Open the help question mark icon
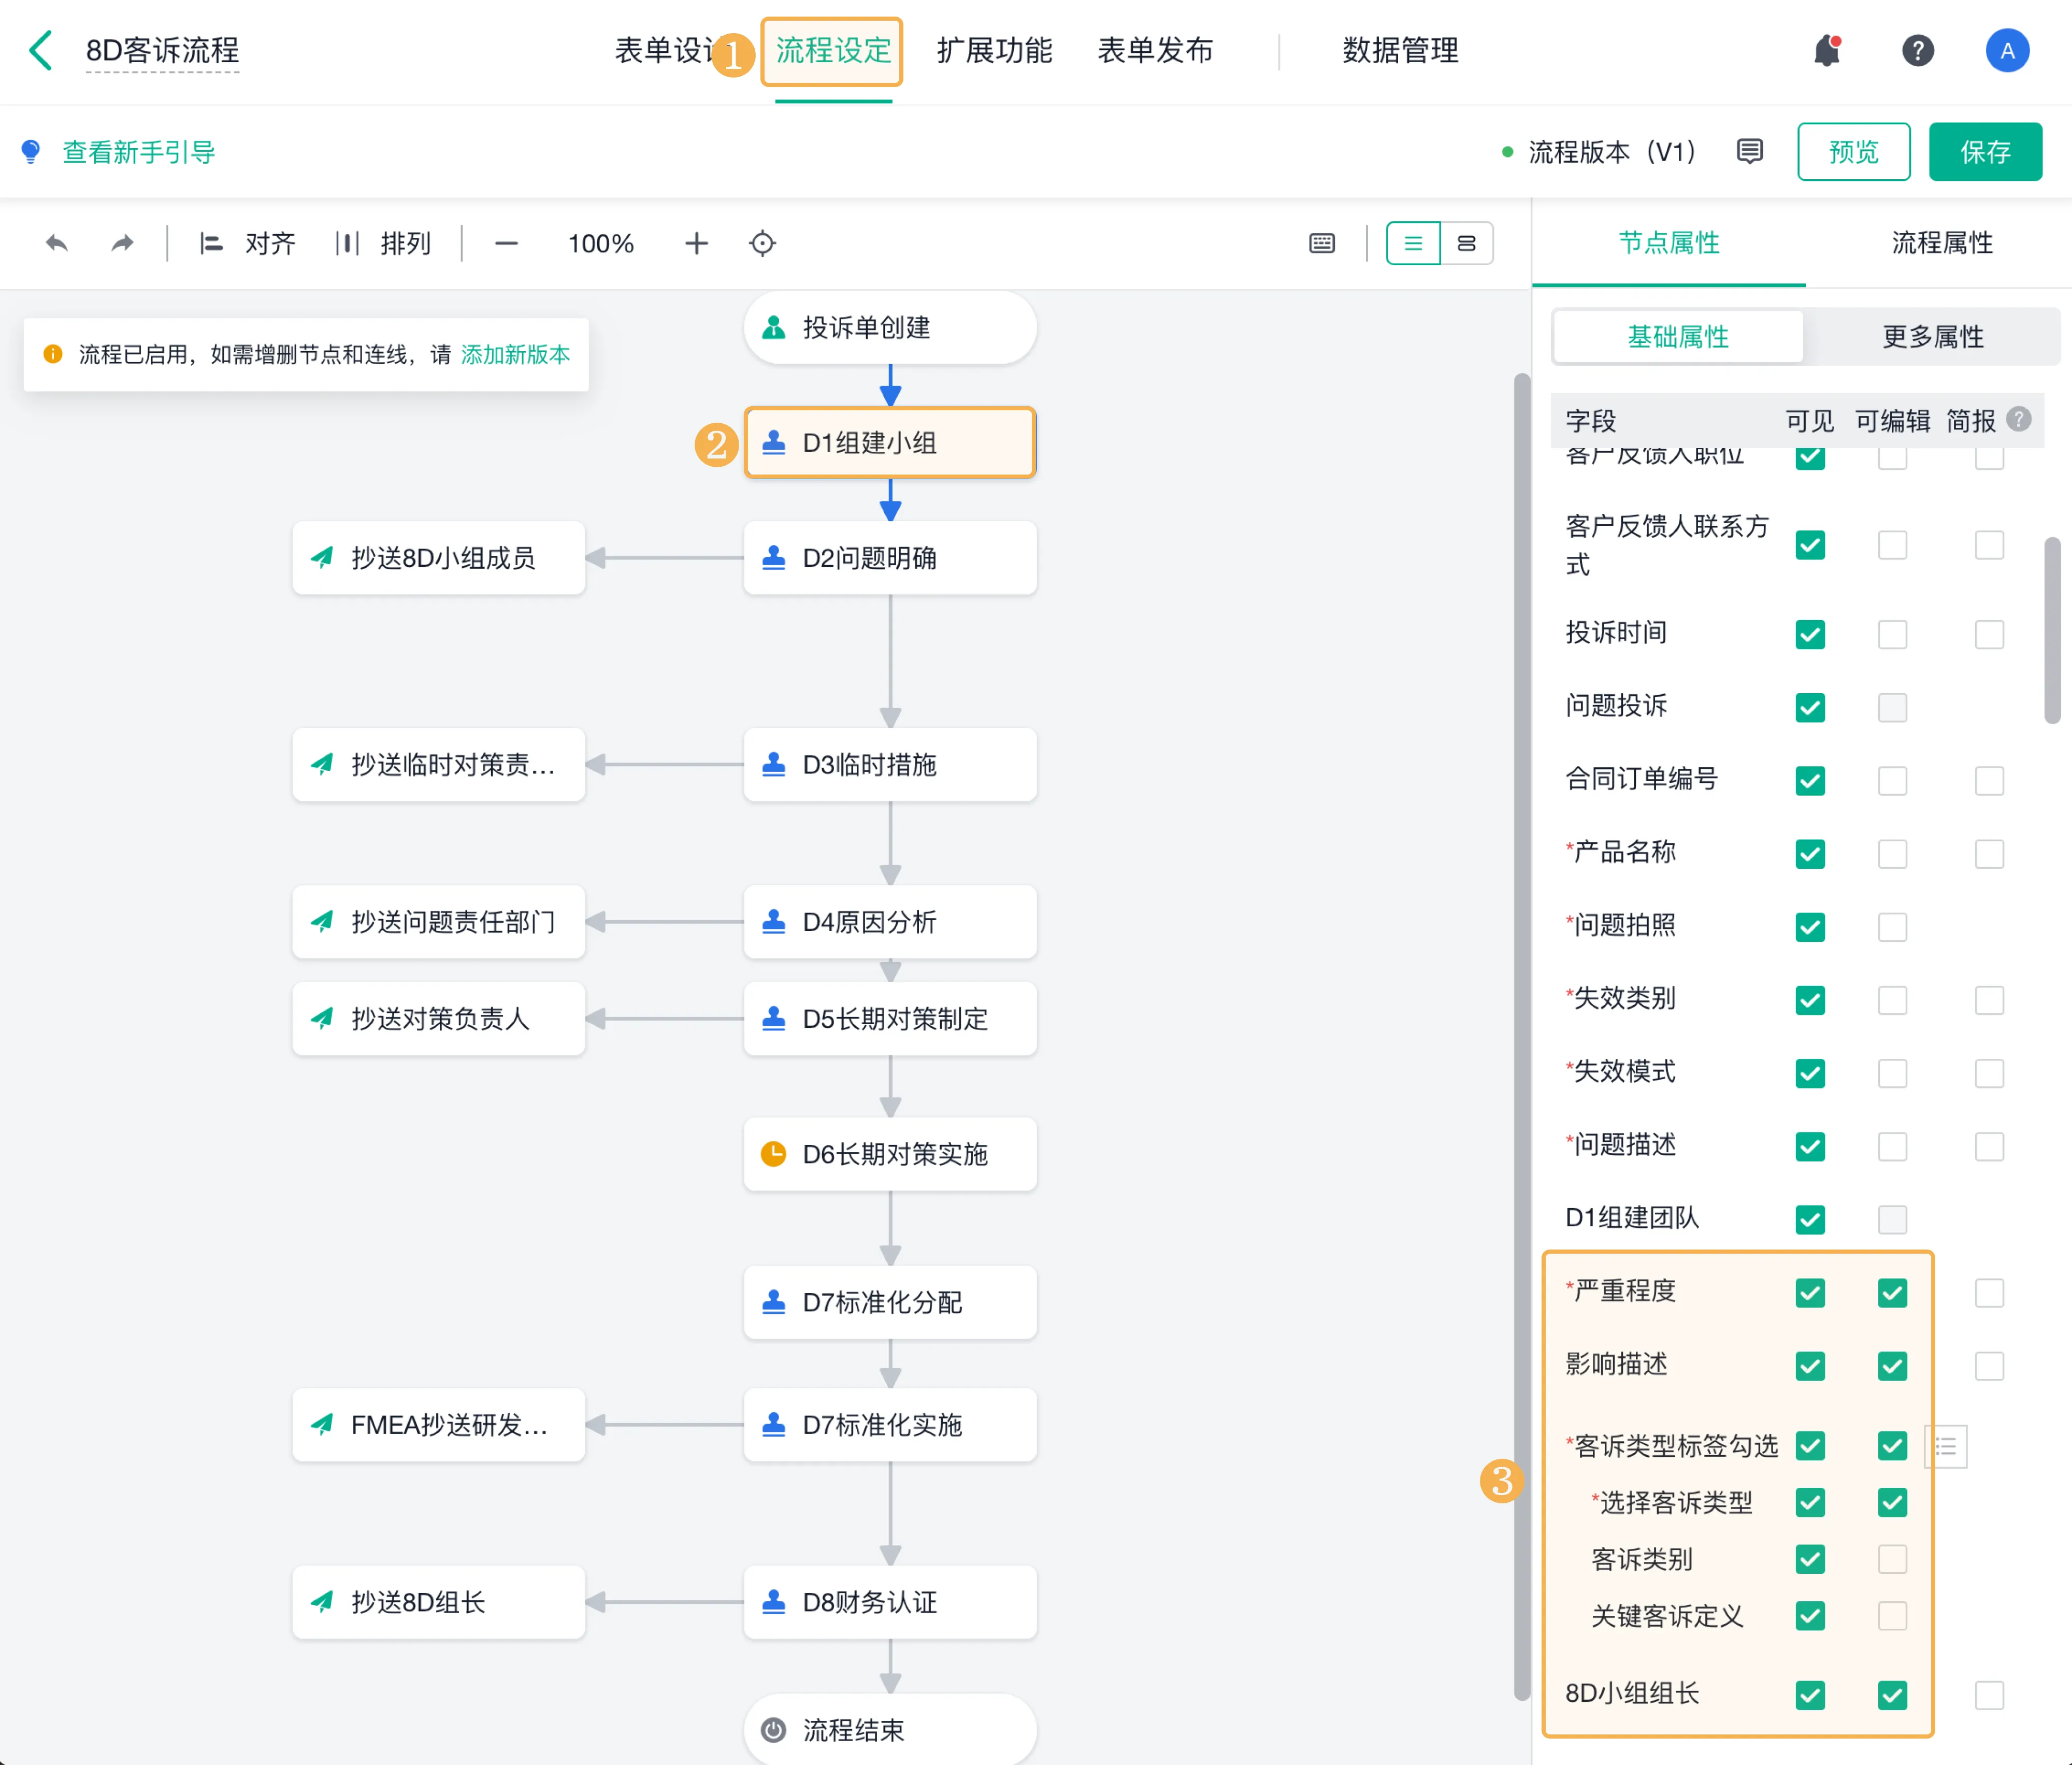This screenshot has height=1765, width=2072. pyautogui.click(x=1917, y=50)
